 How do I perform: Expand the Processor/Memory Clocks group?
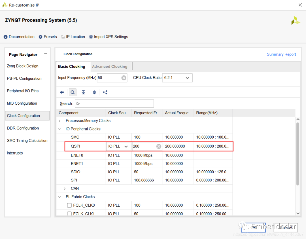point(60,121)
